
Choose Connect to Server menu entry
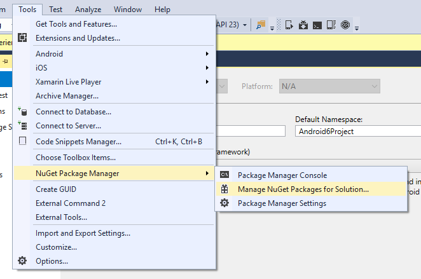(x=114, y=126)
